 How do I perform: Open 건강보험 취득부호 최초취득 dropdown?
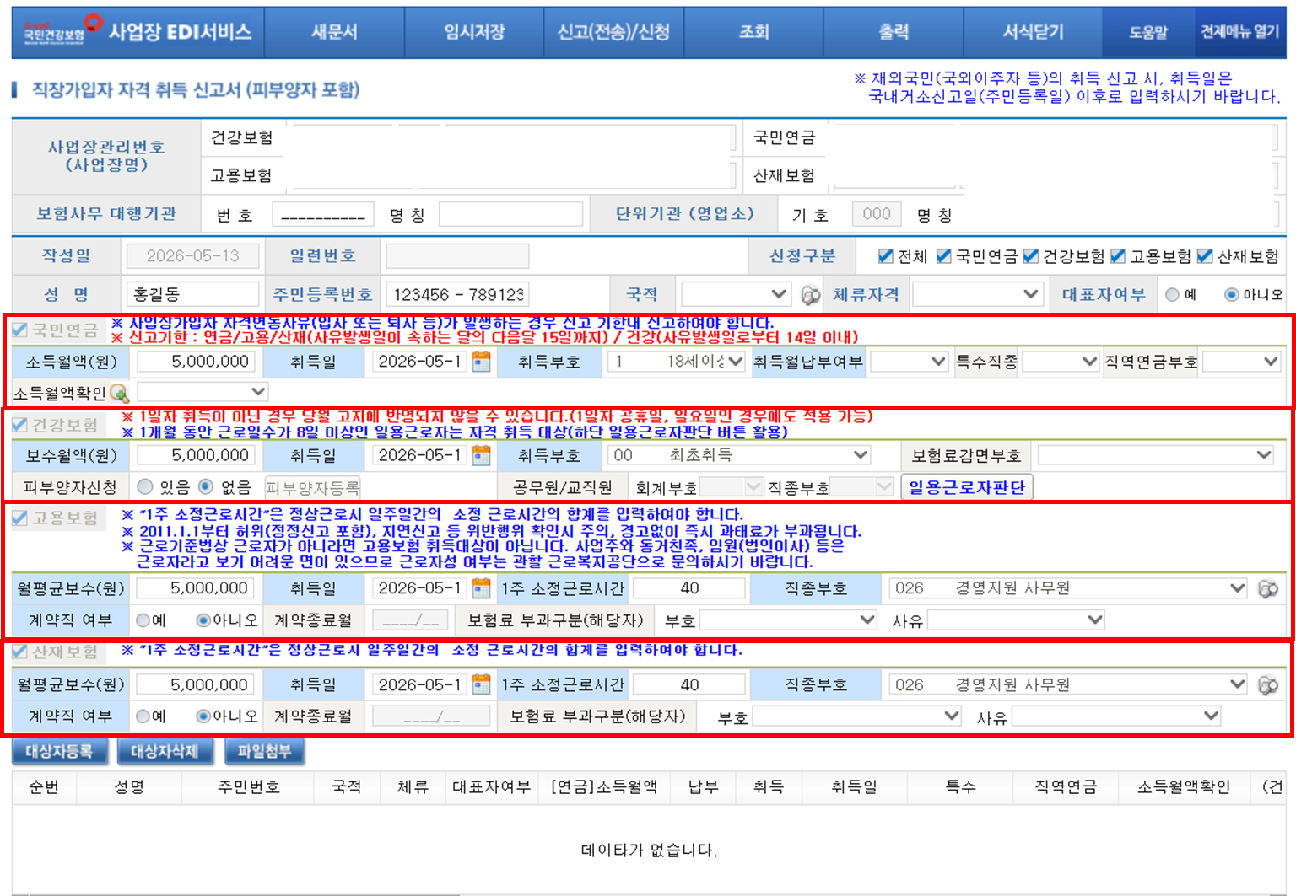point(739,455)
